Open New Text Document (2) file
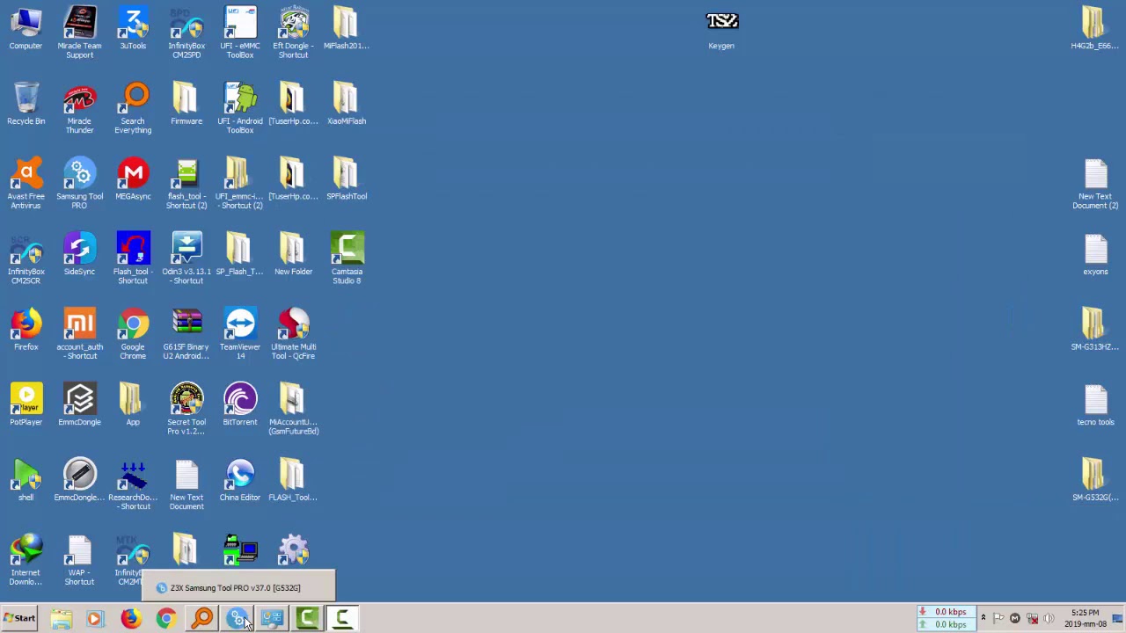 (x=1095, y=183)
